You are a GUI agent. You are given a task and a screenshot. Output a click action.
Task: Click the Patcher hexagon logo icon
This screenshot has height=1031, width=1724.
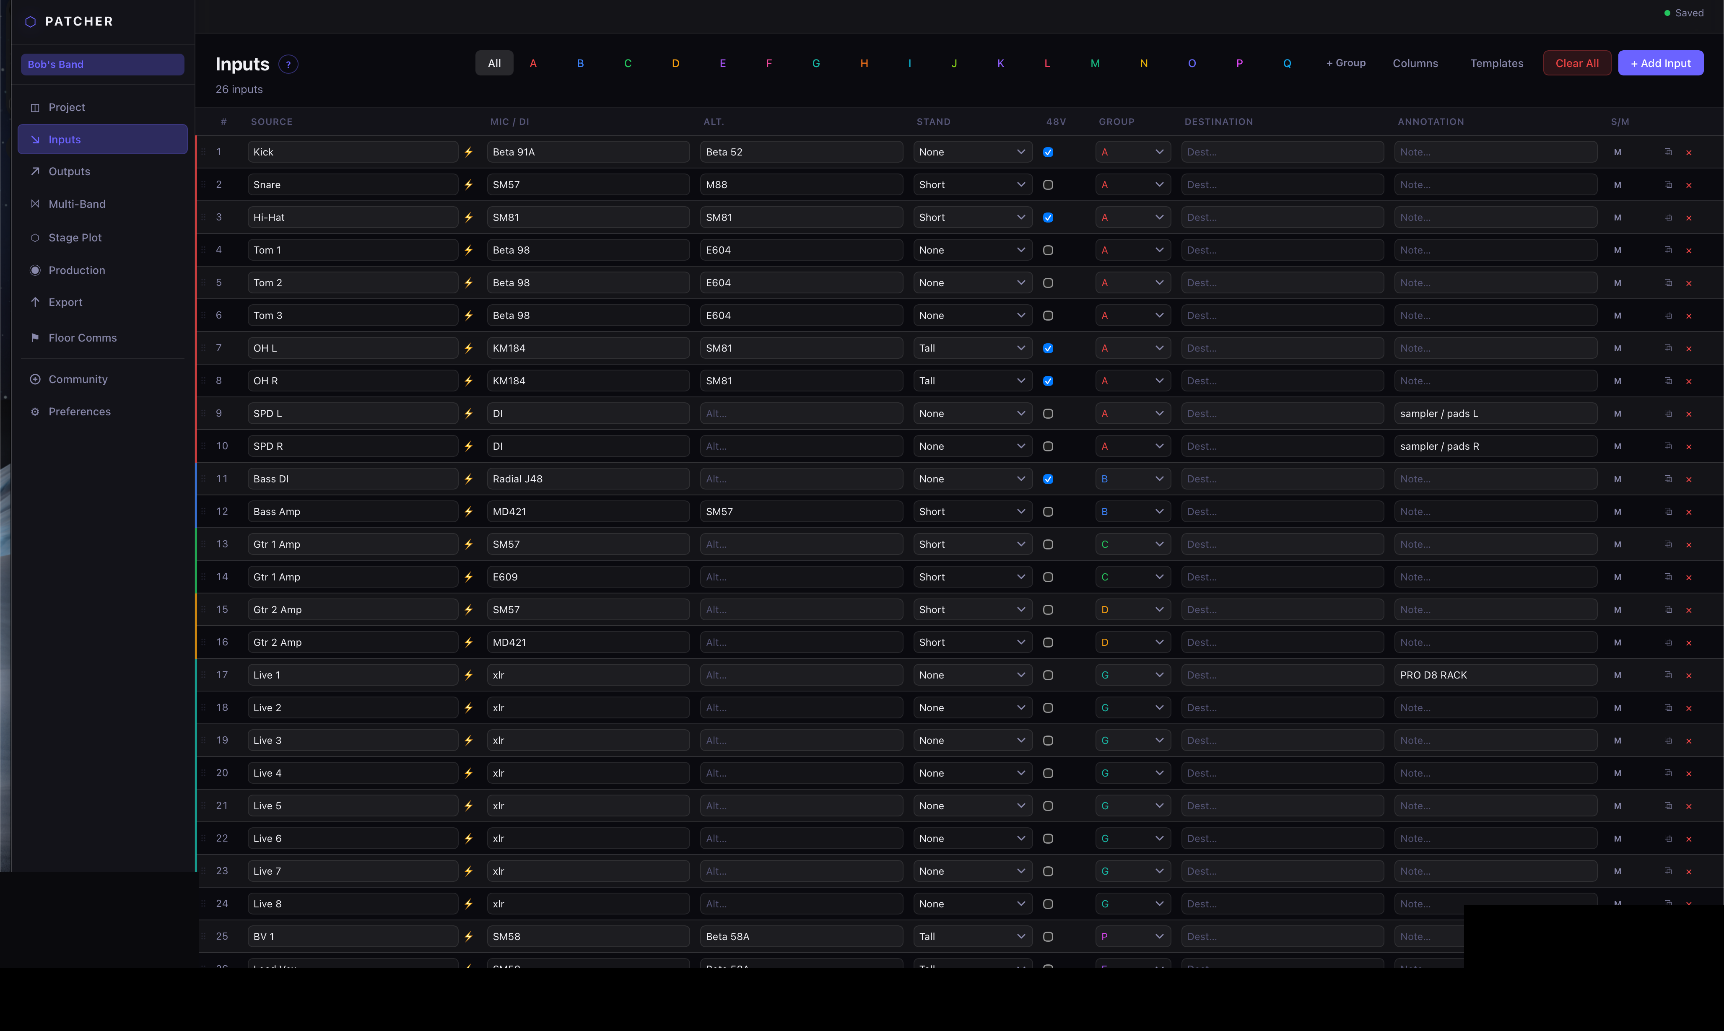click(x=31, y=21)
